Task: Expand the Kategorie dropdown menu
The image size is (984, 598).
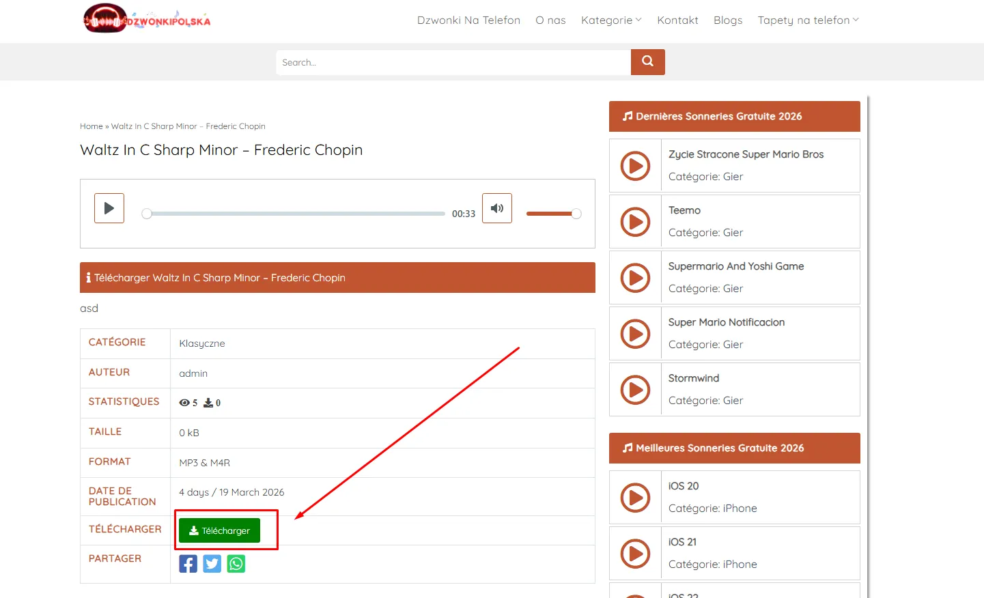Action: [611, 20]
